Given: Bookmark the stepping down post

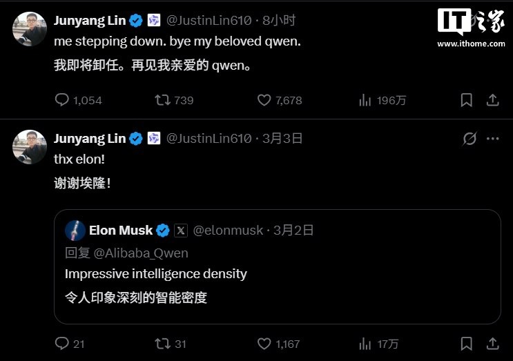Looking at the screenshot, I should point(466,100).
